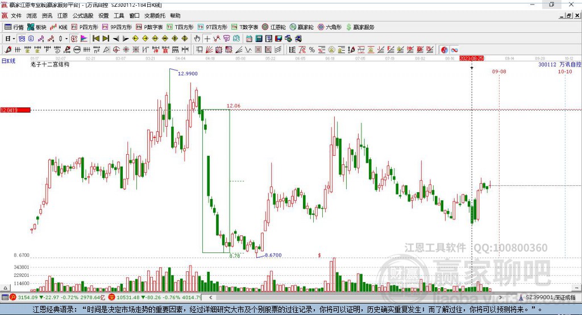Click the n² square tool icon
Viewport: 582px width, 315px height.
[x=97, y=50]
